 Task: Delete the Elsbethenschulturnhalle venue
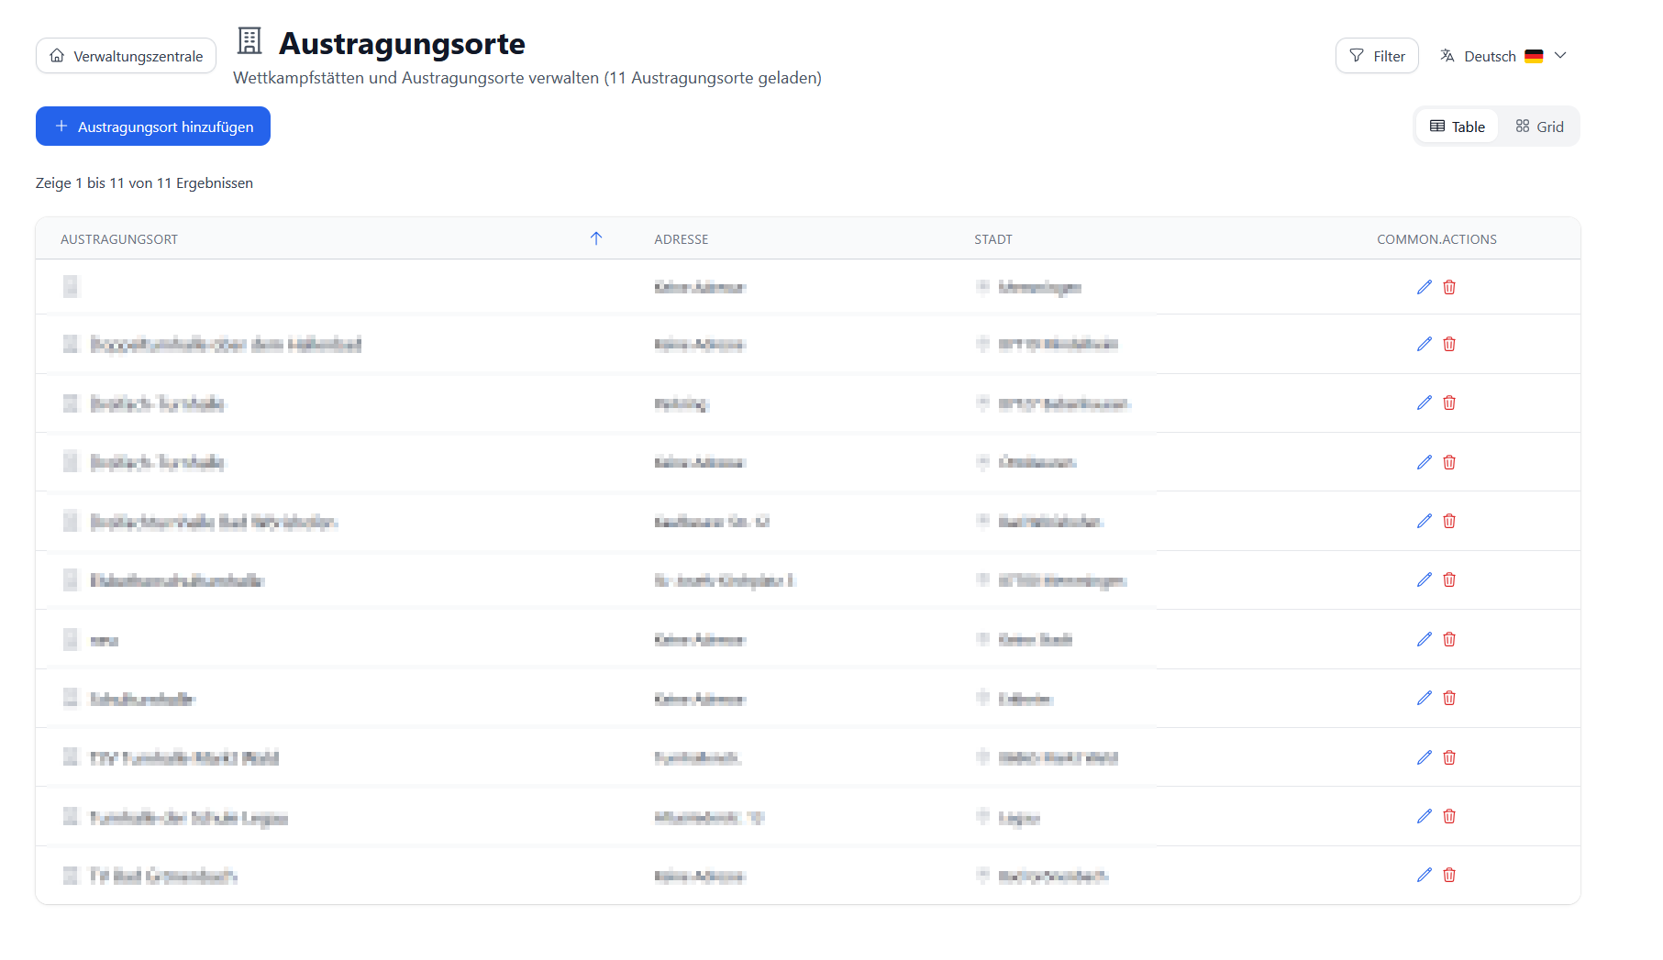click(x=1449, y=579)
